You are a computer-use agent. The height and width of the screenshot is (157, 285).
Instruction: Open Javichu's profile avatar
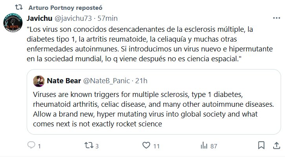tap(15, 24)
